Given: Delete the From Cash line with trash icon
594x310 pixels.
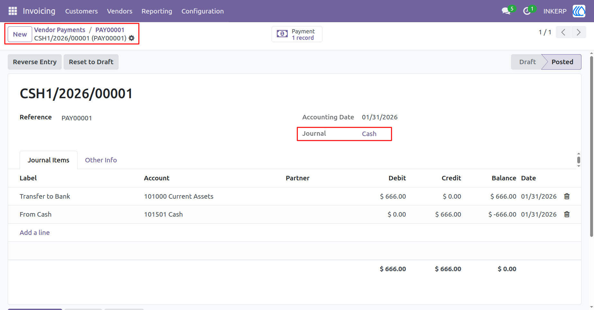Looking at the screenshot, I should click(x=567, y=214).
